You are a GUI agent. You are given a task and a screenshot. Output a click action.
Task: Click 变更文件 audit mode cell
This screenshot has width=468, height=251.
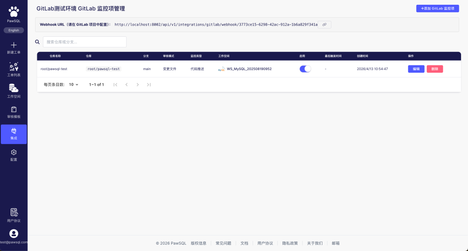click(x=169, y=69)
